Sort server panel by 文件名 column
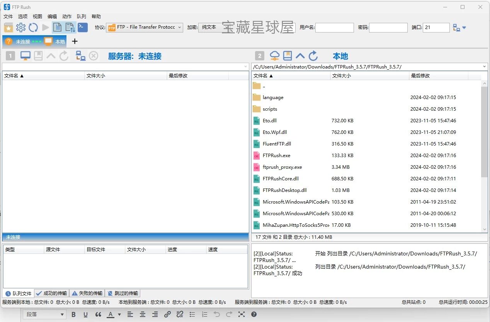 click(x=43, y=76)
